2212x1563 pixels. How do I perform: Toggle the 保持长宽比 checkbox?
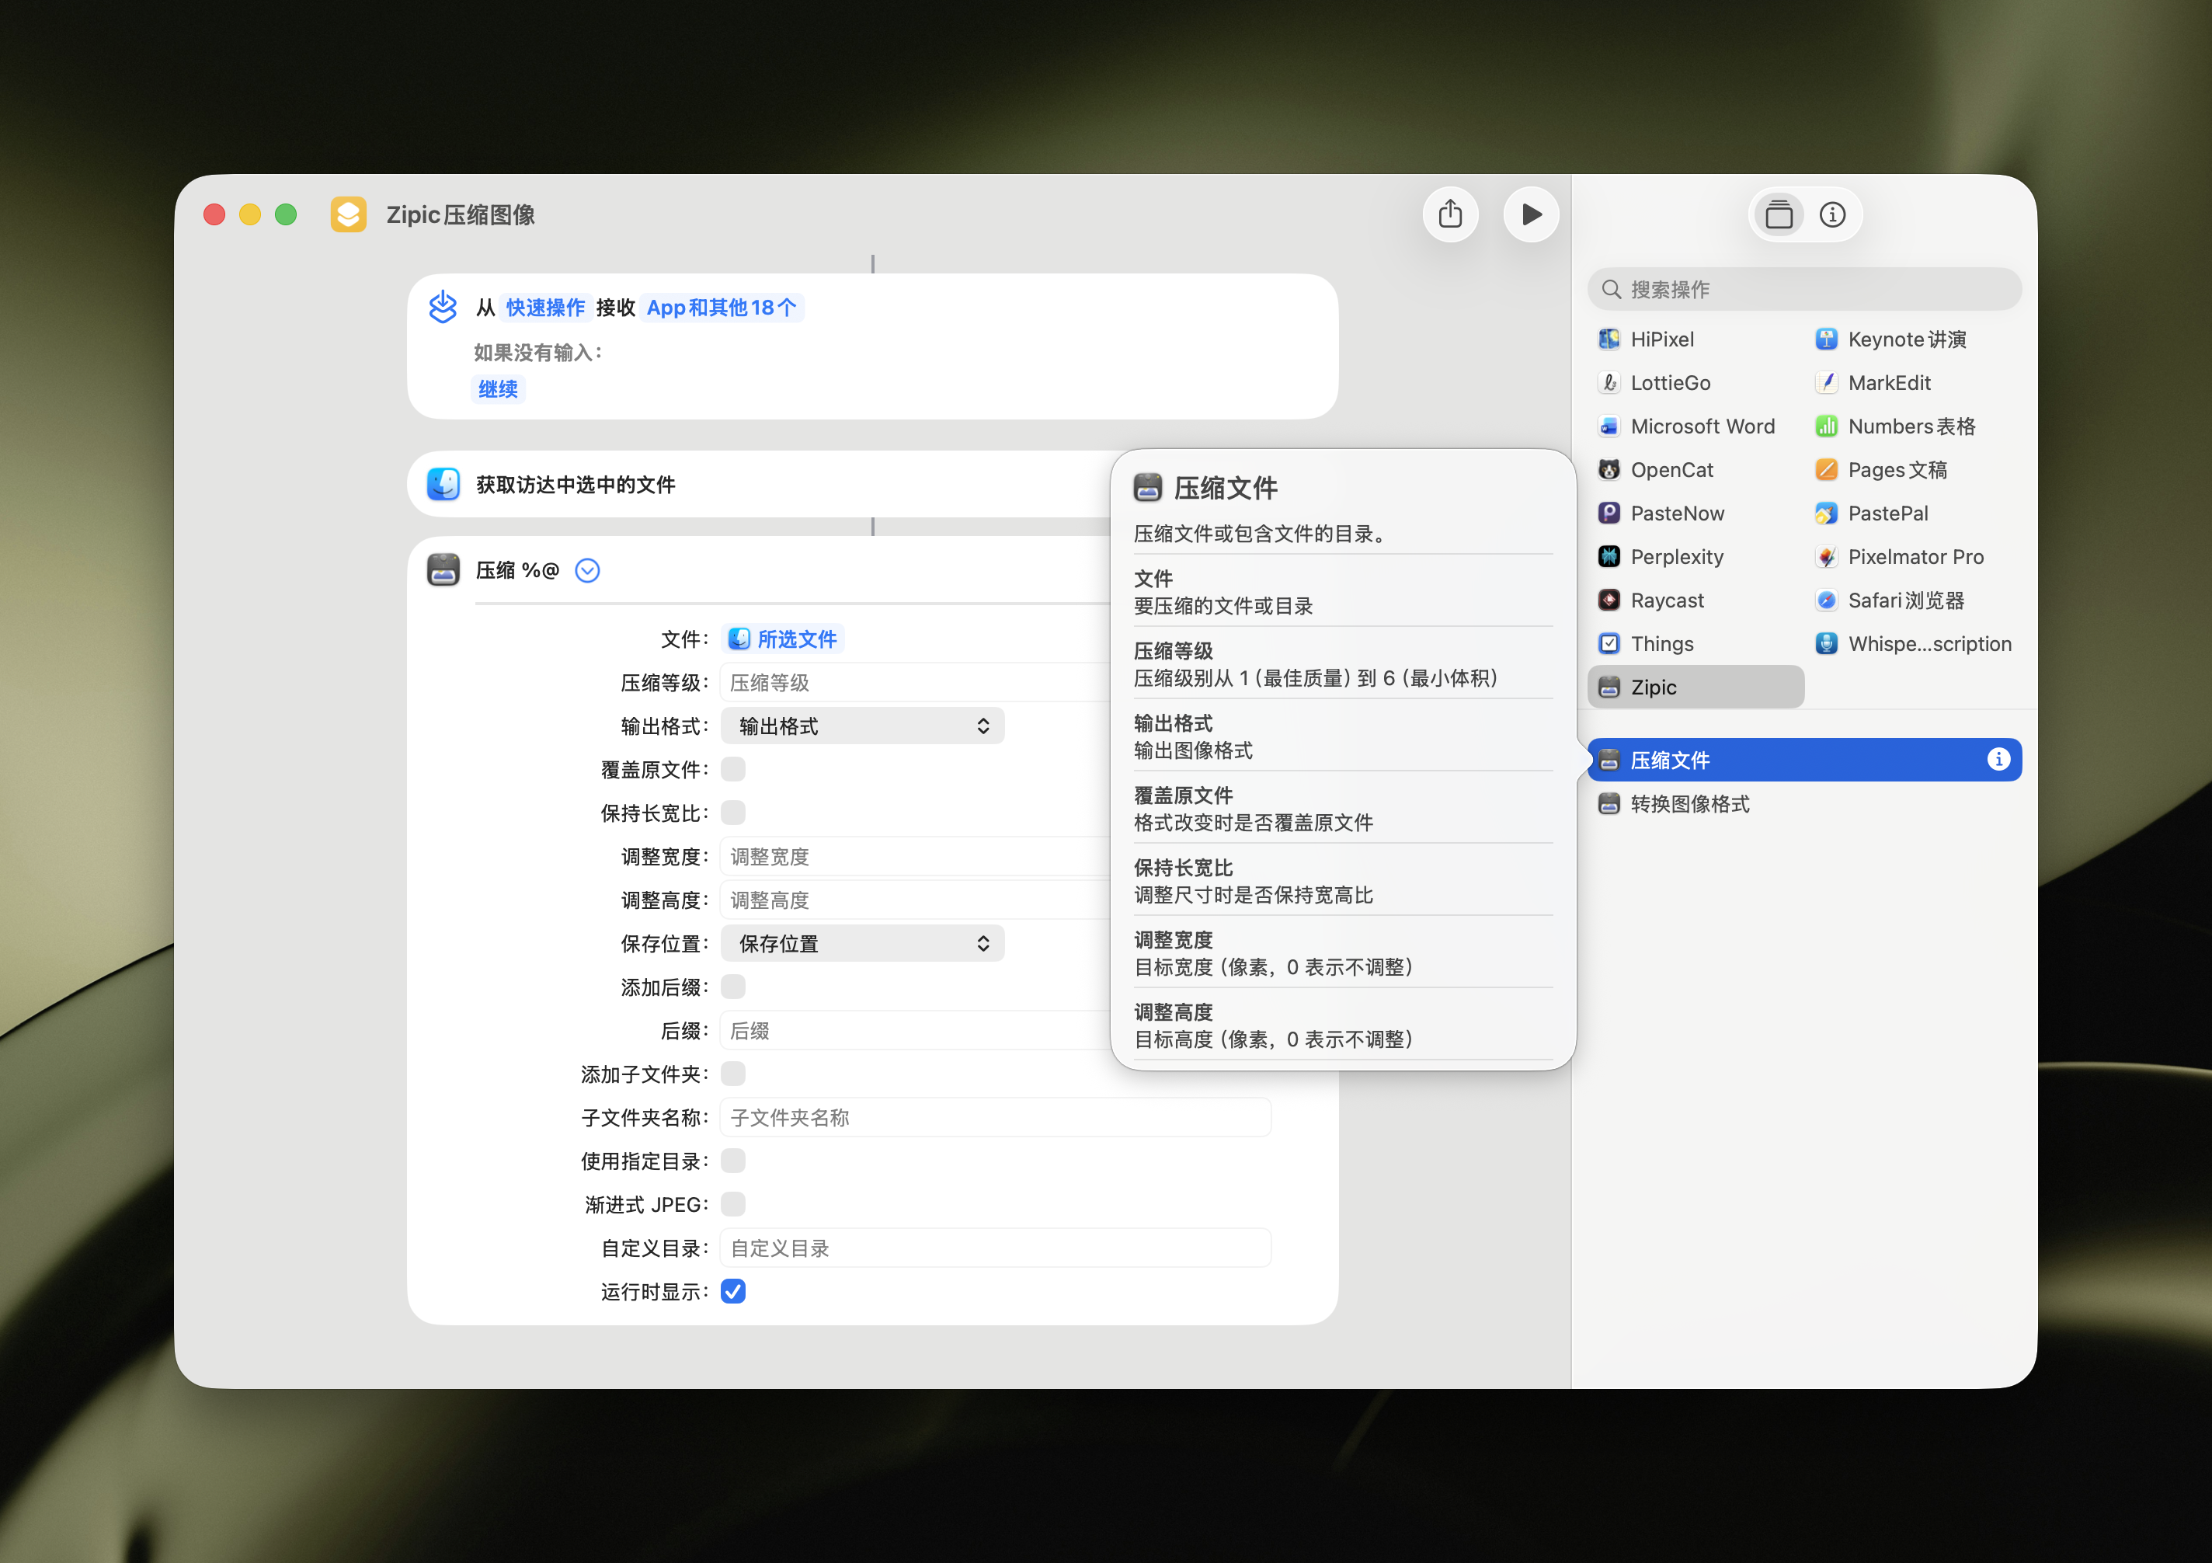click(733, 813)
